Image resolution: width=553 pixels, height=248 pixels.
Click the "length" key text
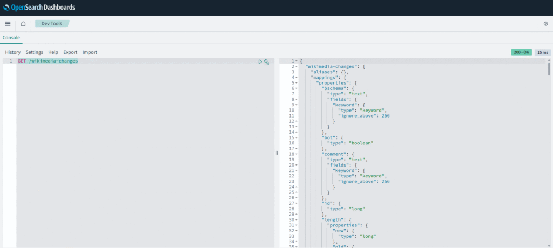332,220
